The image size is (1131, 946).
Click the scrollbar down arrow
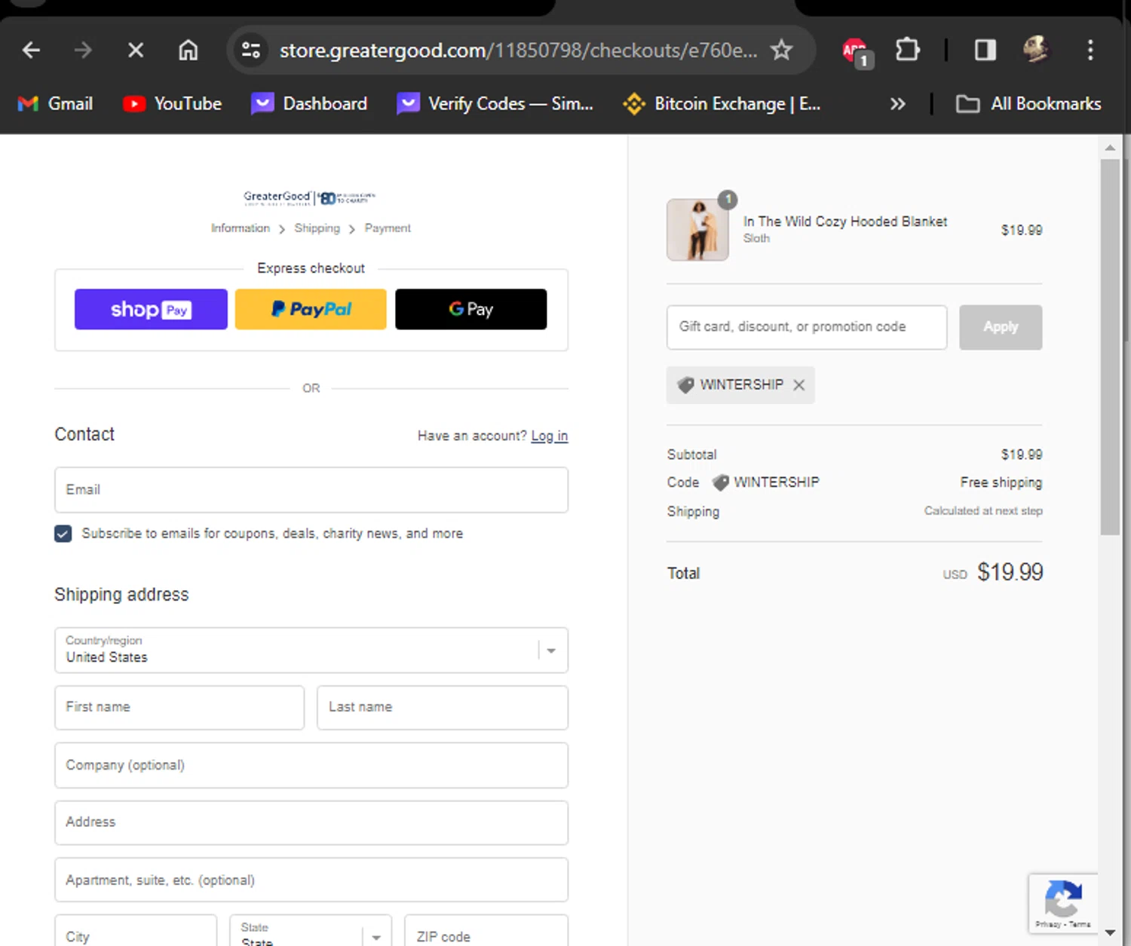(1110, 932)
